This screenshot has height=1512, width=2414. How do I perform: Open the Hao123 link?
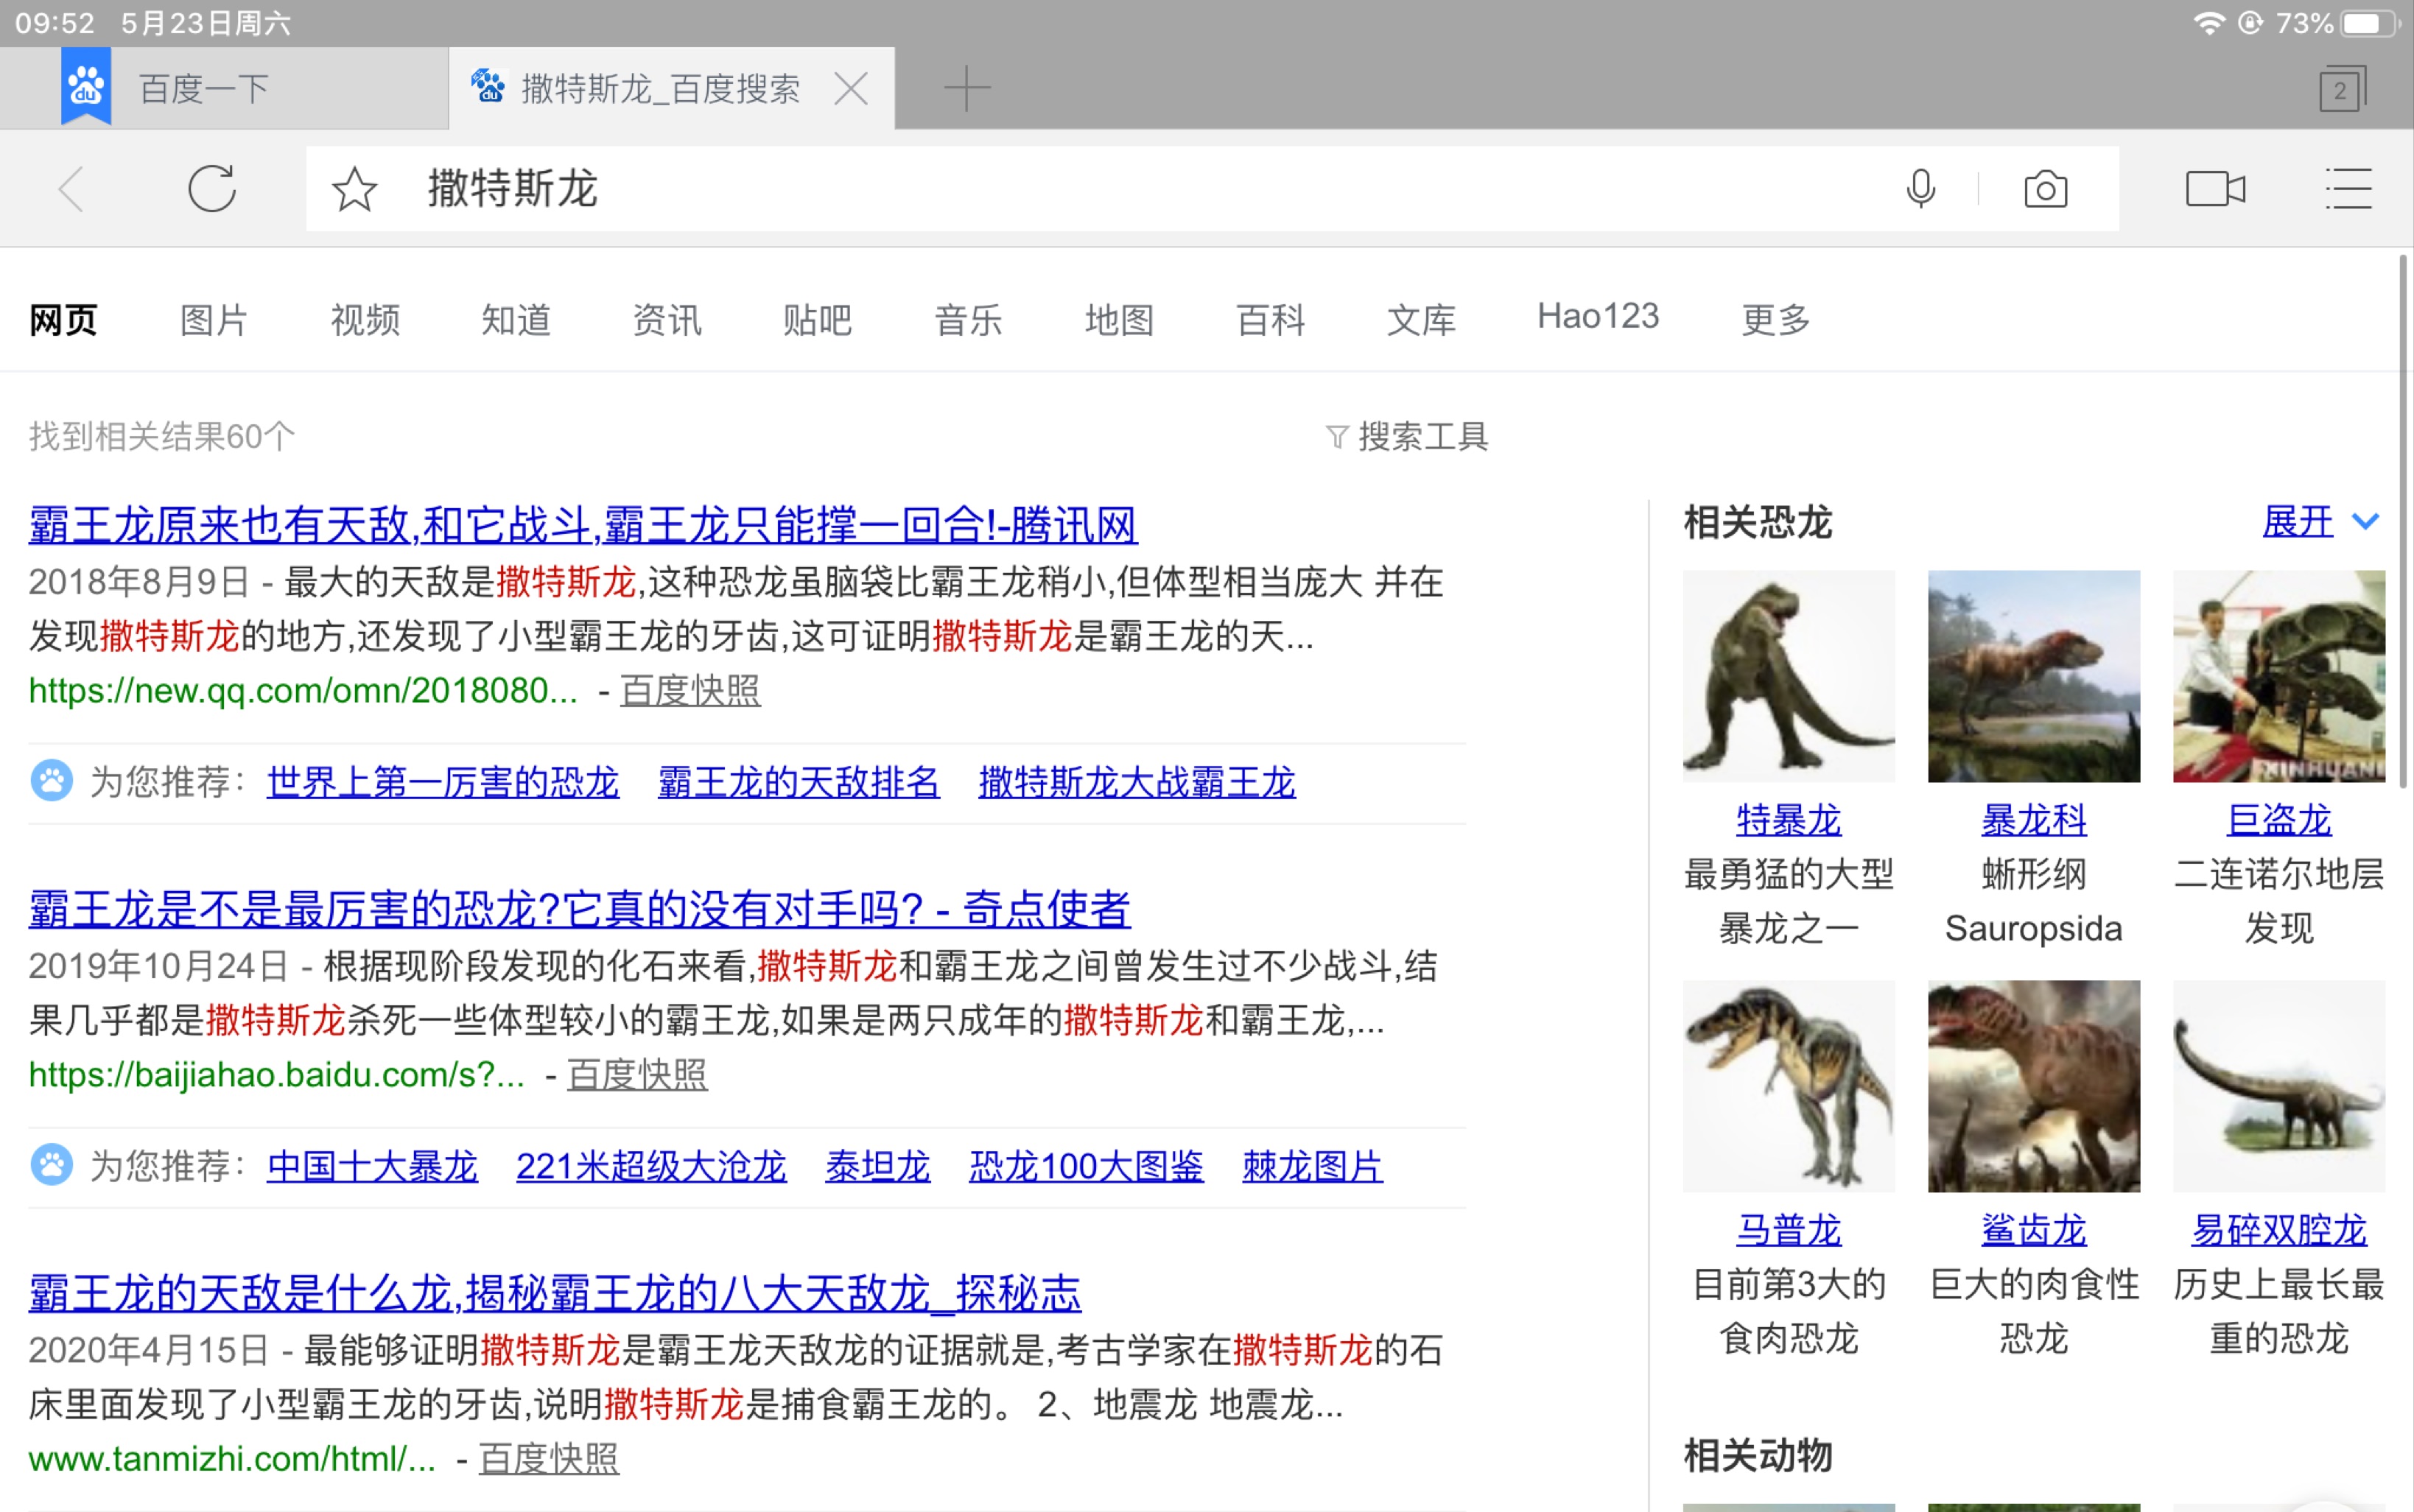click(x=1597, y=317)
